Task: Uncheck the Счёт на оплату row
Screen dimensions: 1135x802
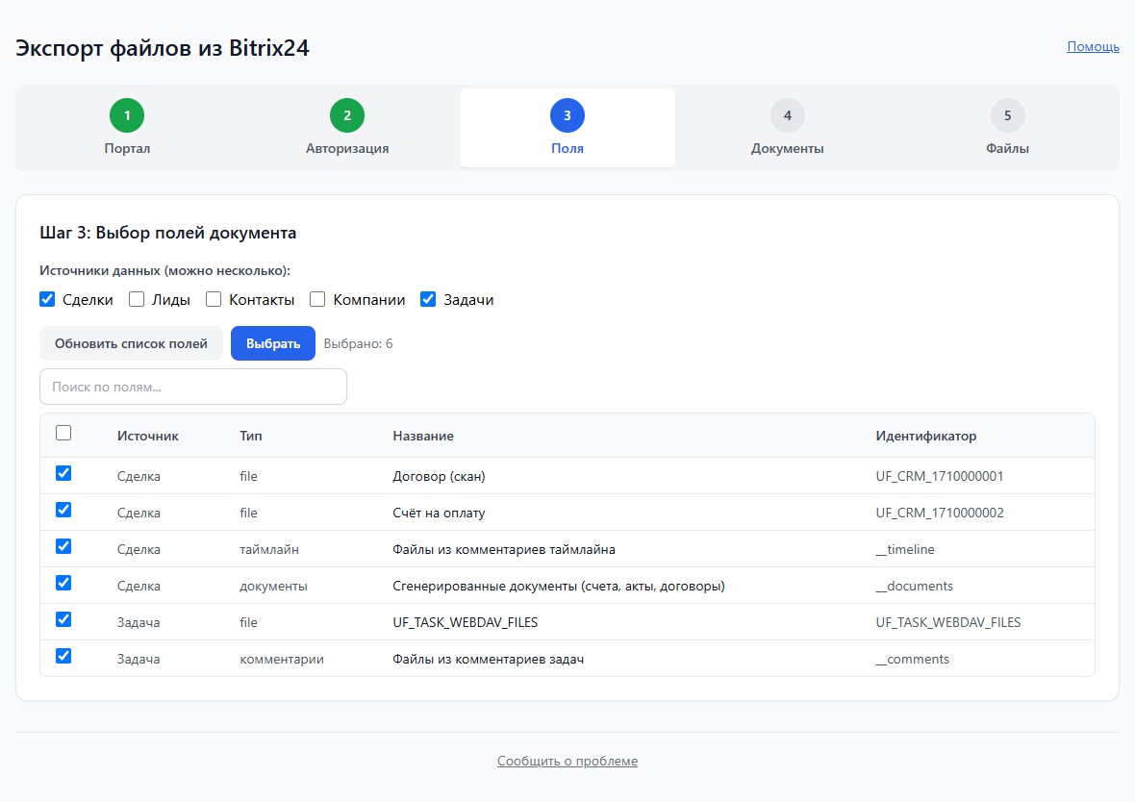Action: click(63, 510)
